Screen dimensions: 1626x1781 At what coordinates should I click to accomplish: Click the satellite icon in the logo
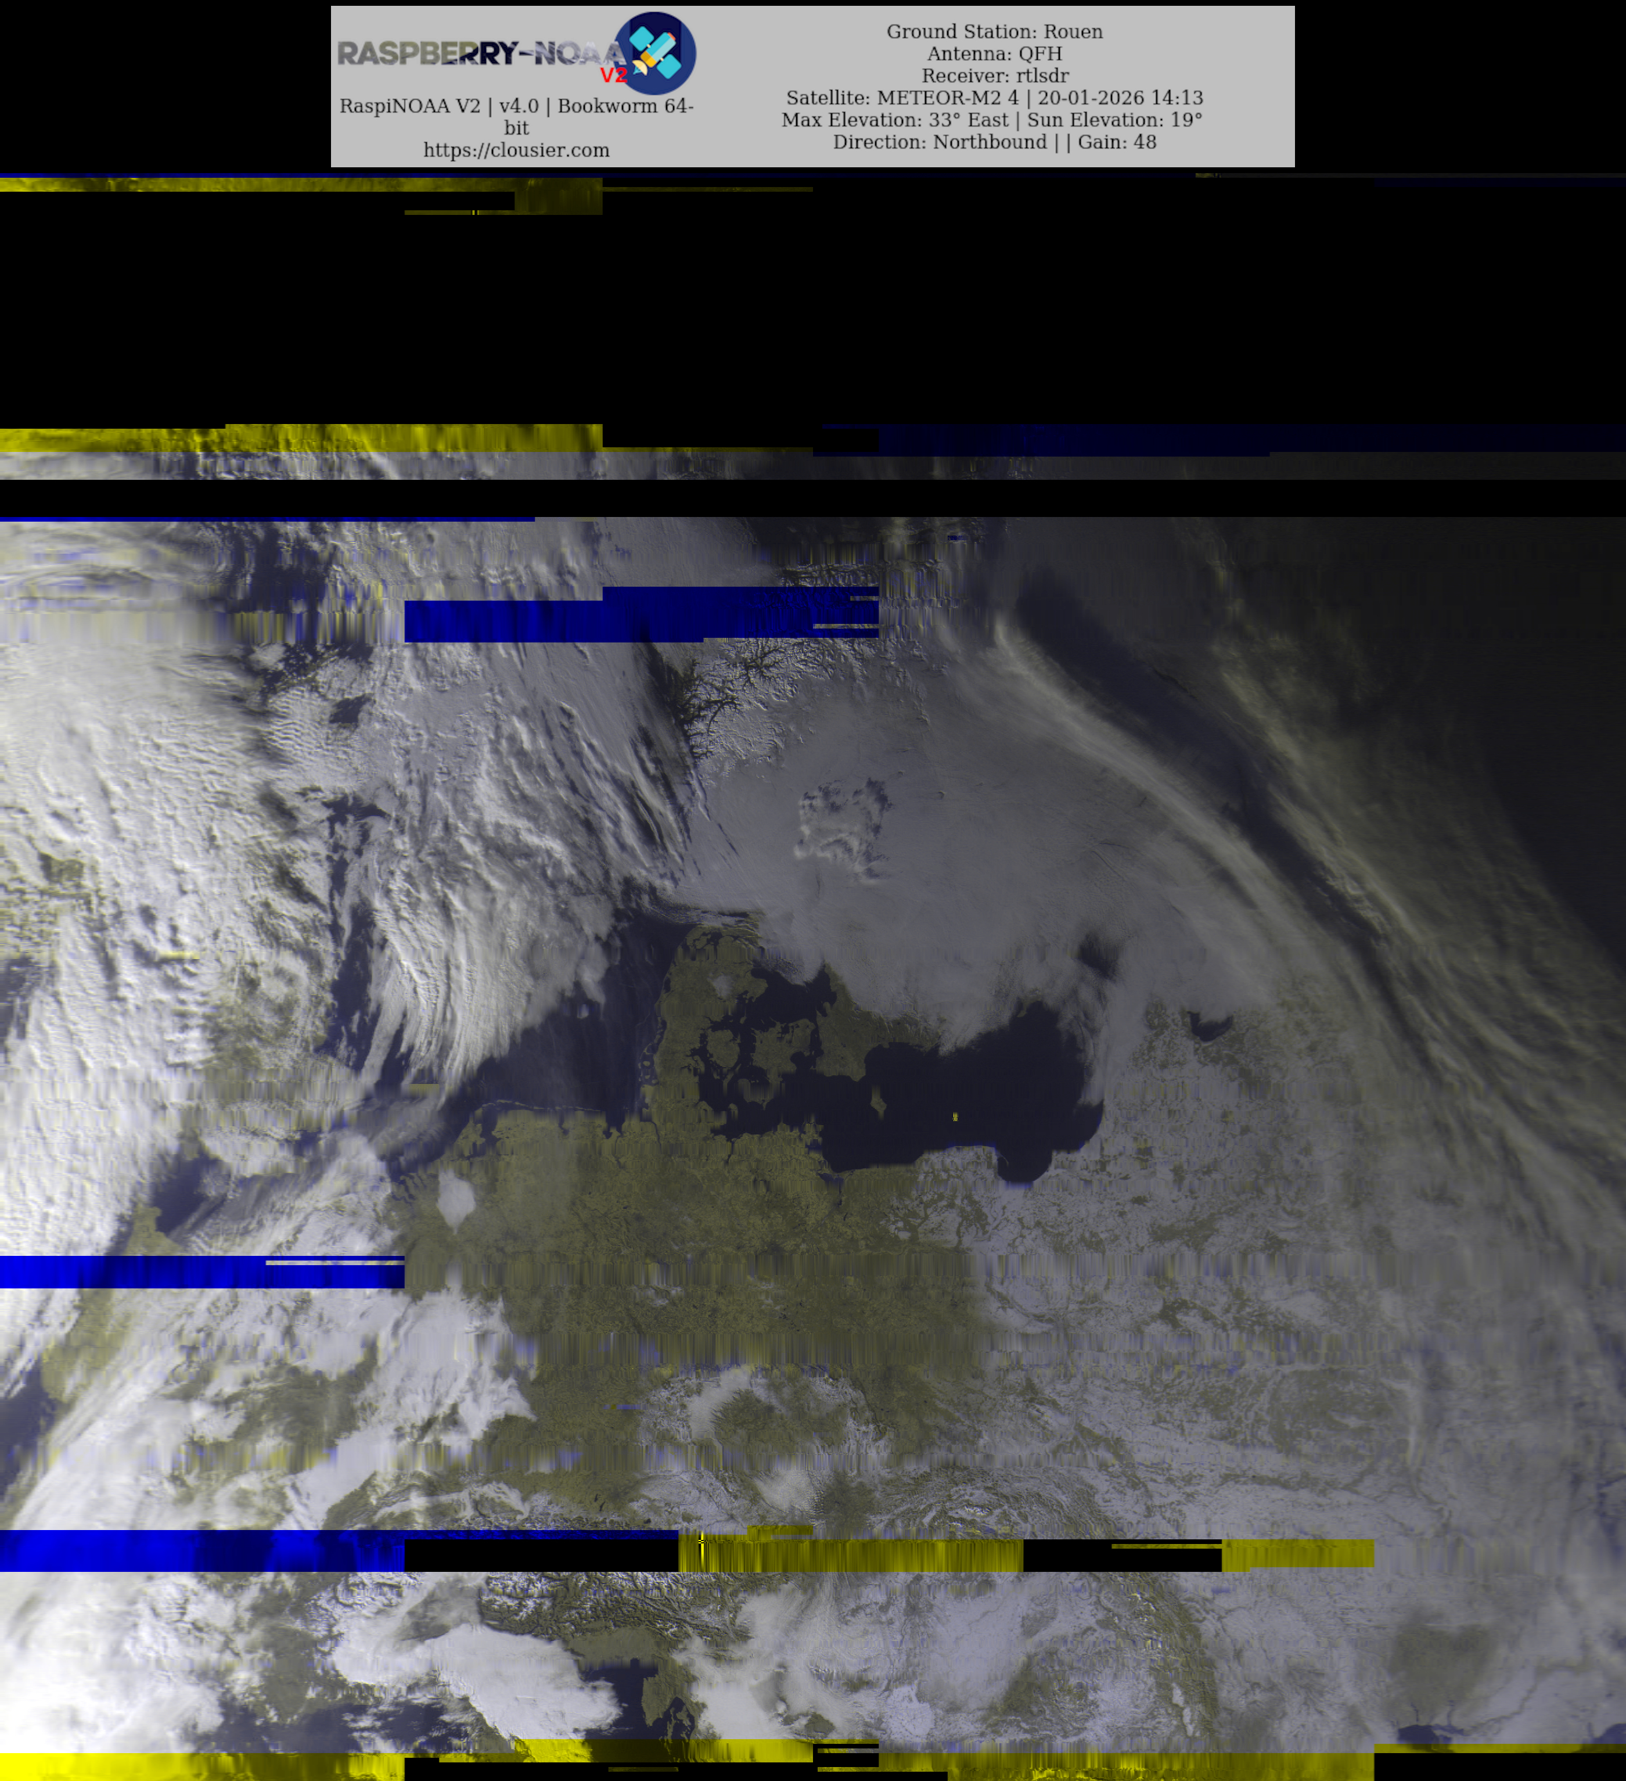coord(656,53)
